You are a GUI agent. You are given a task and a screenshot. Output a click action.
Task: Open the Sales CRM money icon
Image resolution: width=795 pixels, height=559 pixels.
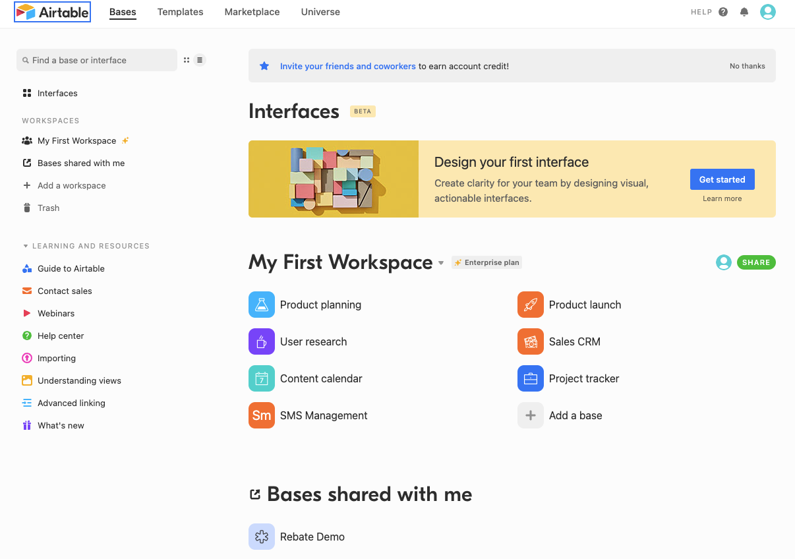[531, 341]
